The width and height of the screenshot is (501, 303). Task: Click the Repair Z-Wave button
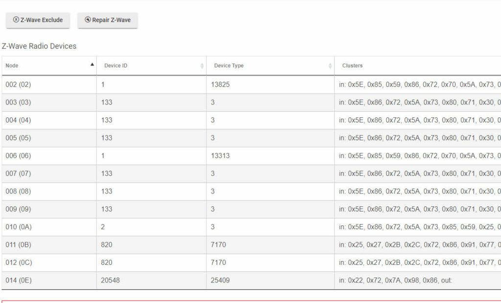pyautogui.click(x=108, y=20)
